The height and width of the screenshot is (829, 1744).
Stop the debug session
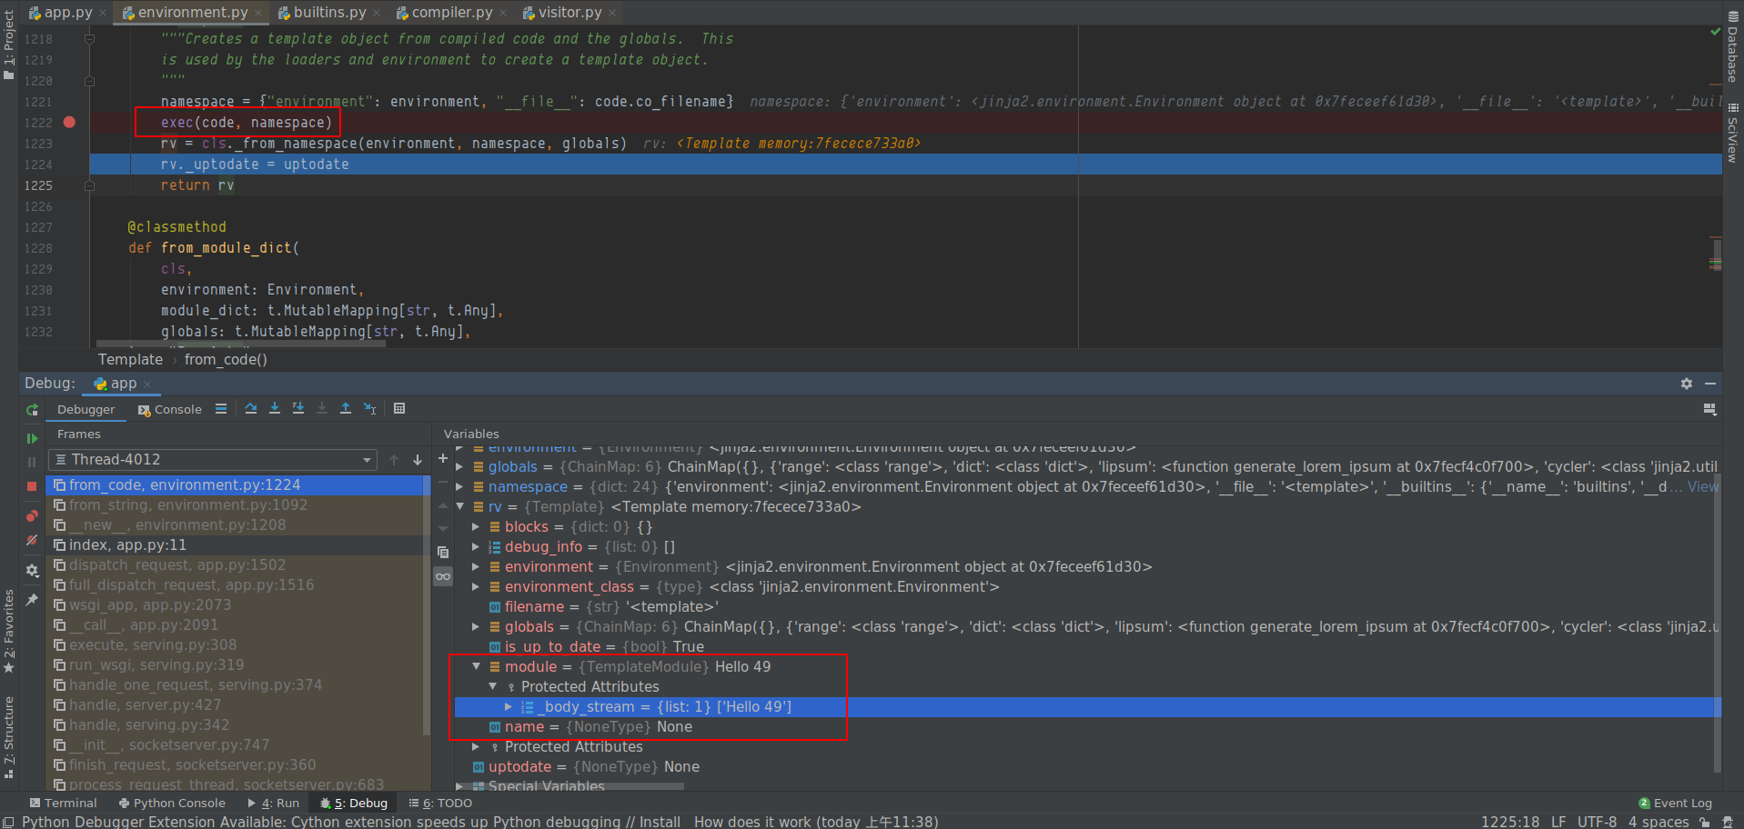[32, 486]
